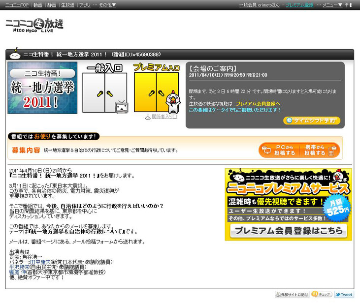Click the scroll arrows icon in the top bar
This screenshot has height=305, width=360.
pos(349,5)
